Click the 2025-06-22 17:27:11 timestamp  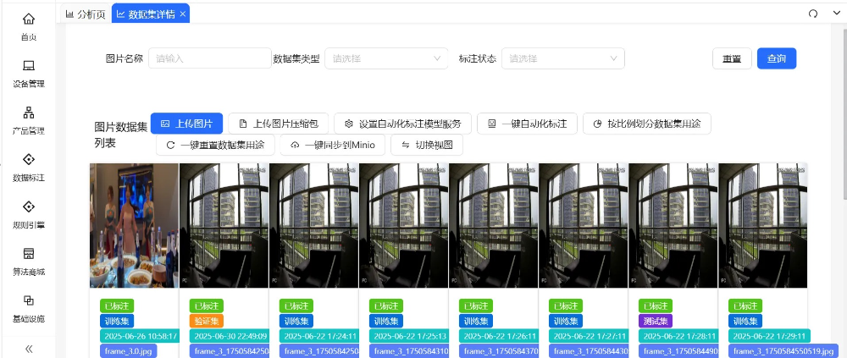589,336
